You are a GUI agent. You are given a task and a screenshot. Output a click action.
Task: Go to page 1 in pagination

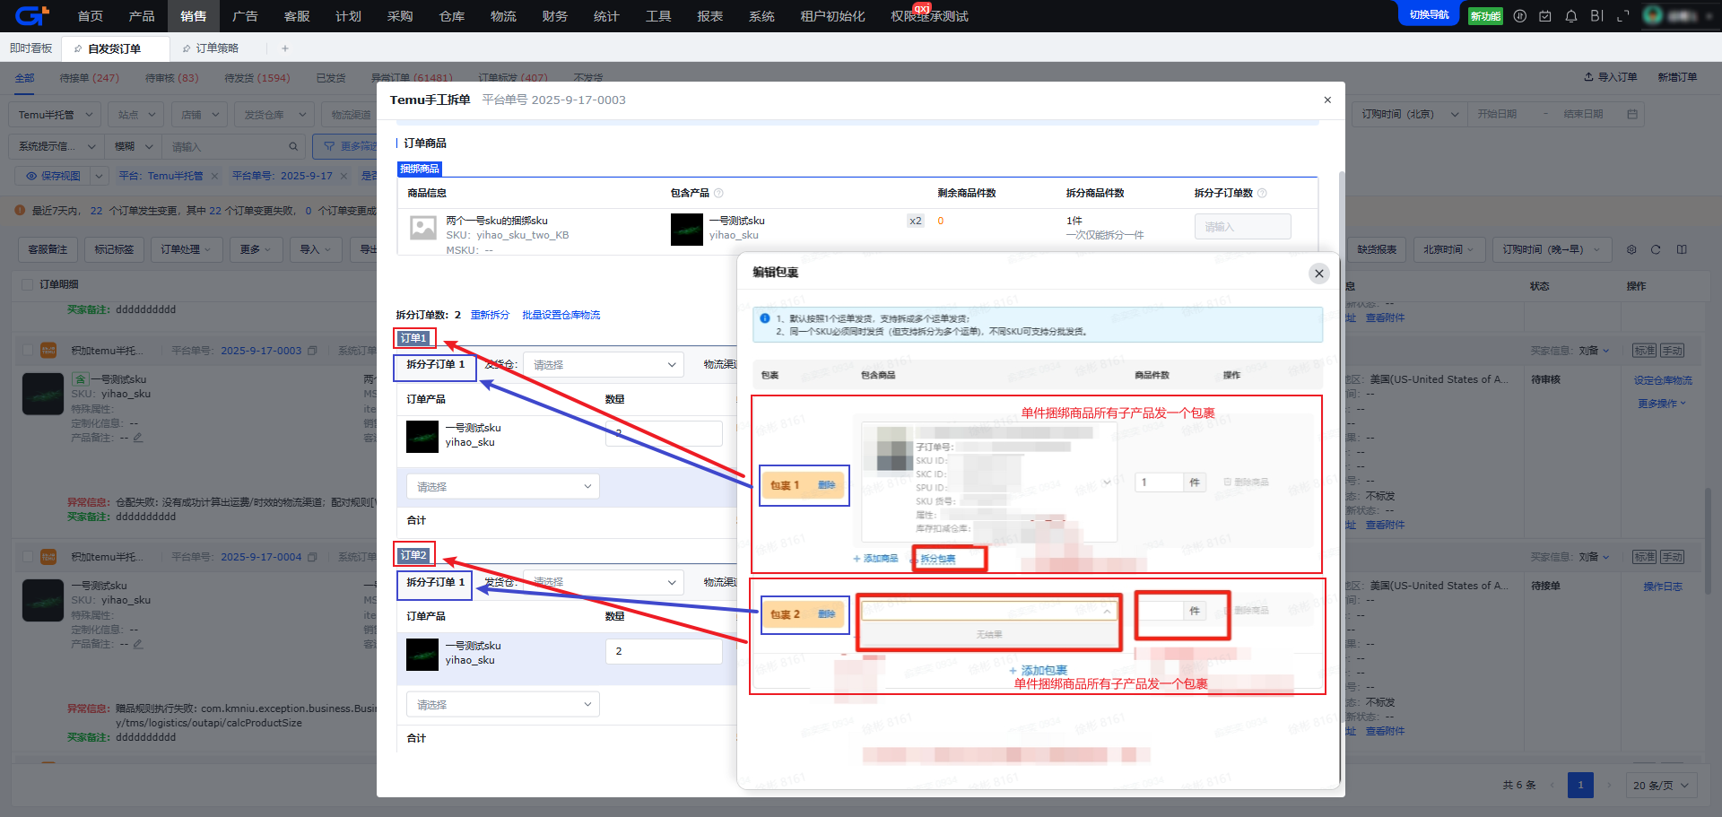click(x=1580, y=785)
